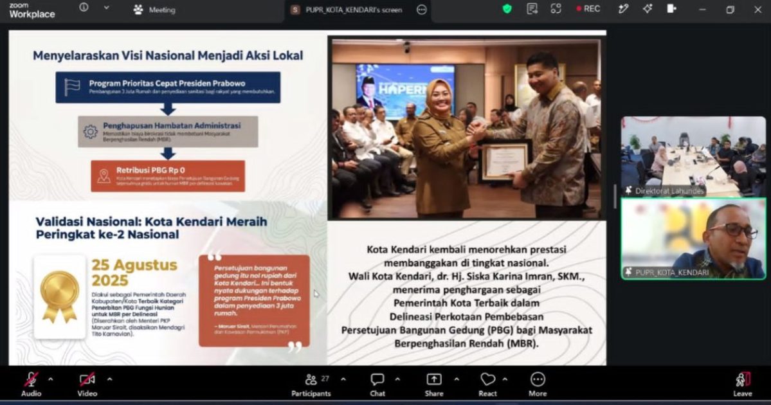Open the Chat panel
Screen dimensions: 771x405
[377, 384]
